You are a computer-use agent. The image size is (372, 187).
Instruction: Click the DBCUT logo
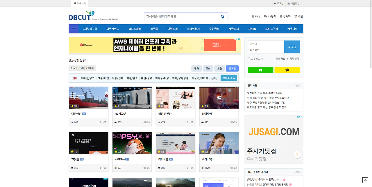[93, 16]
